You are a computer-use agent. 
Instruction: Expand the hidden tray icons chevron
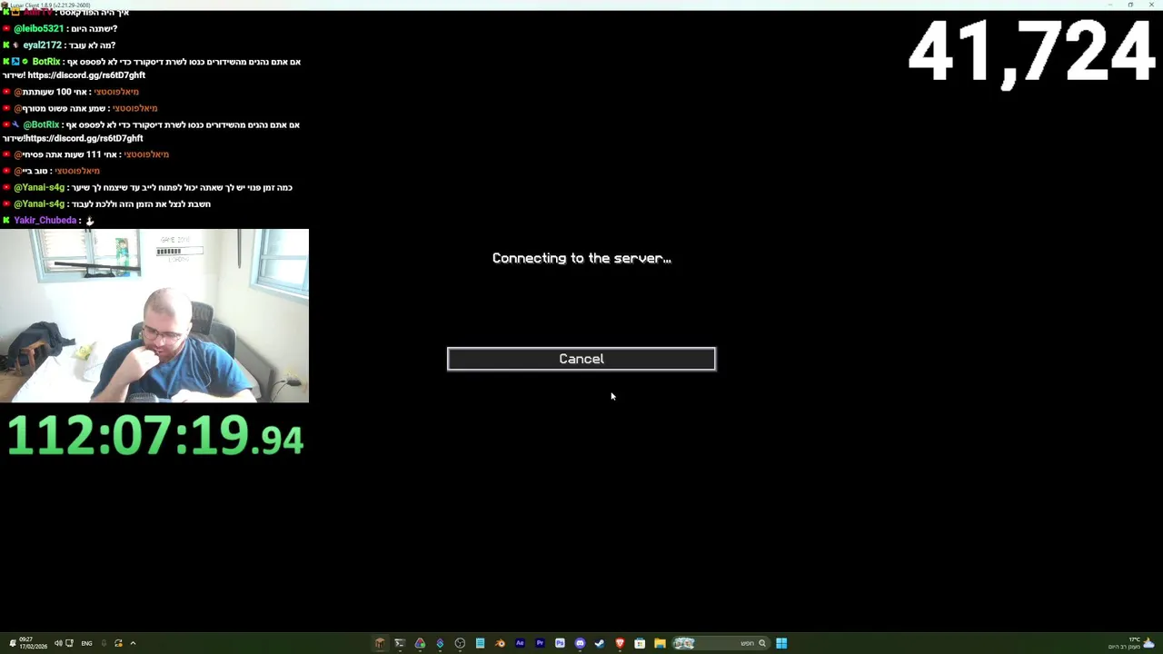point(133,643)
